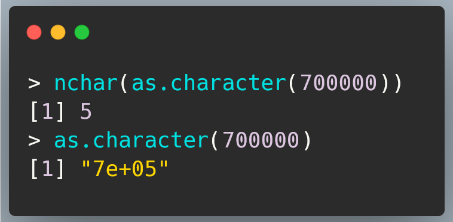
Task: Click the [1] index before 5
Action: tap(47, 112)
